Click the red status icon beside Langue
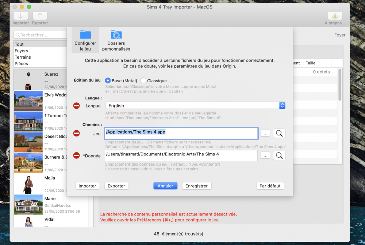This screenshot has height=245, width=365. coord(76,106)
